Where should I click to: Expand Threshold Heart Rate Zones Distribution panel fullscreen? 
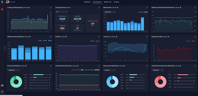point(195,66)
